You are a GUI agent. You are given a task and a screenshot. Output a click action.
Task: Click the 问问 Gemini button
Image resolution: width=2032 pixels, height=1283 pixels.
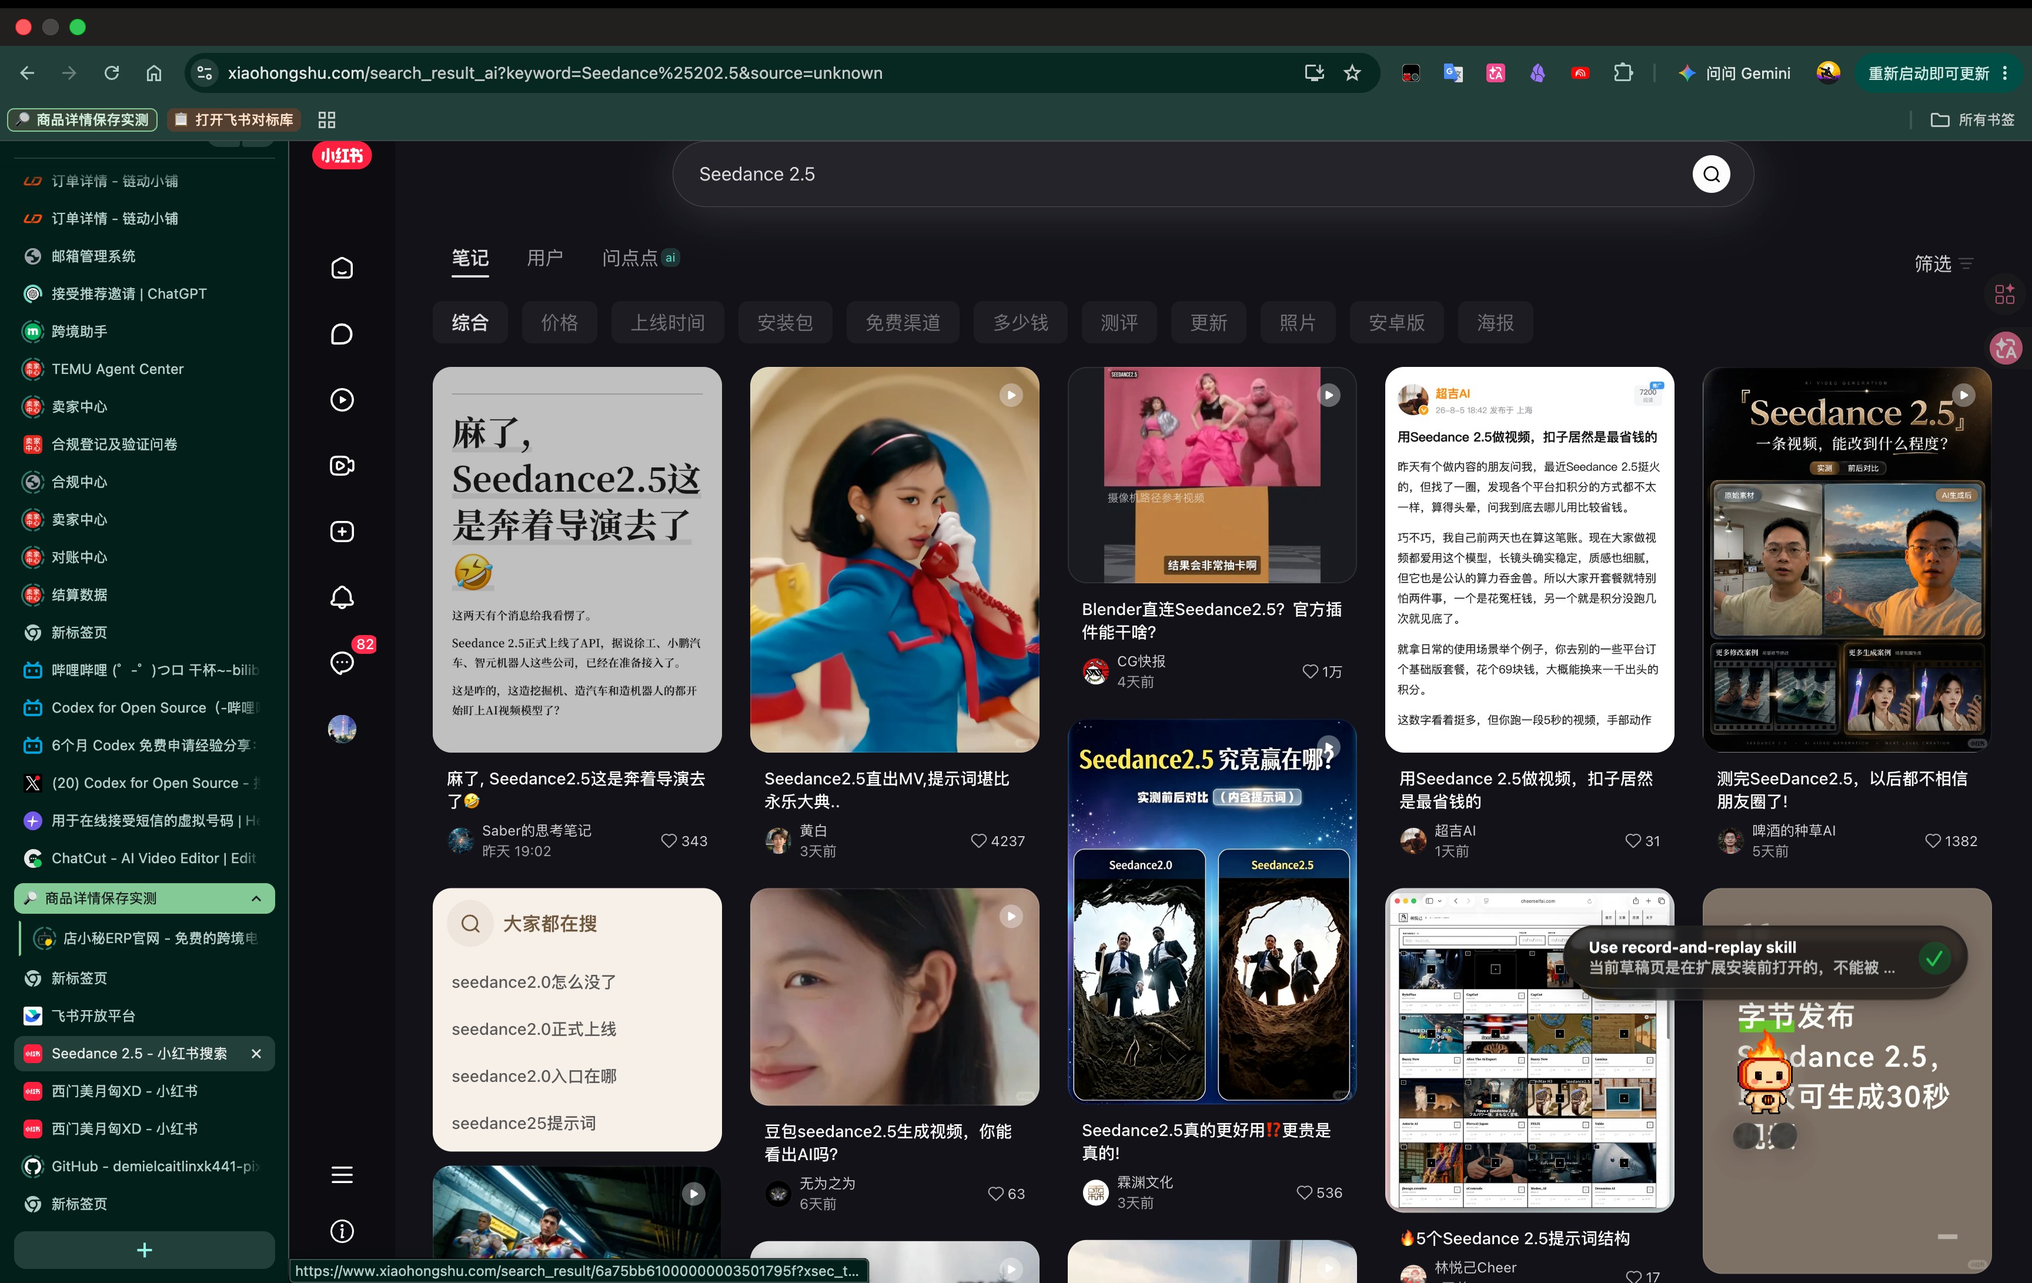pyautogui.click(x=1734, y=73)
